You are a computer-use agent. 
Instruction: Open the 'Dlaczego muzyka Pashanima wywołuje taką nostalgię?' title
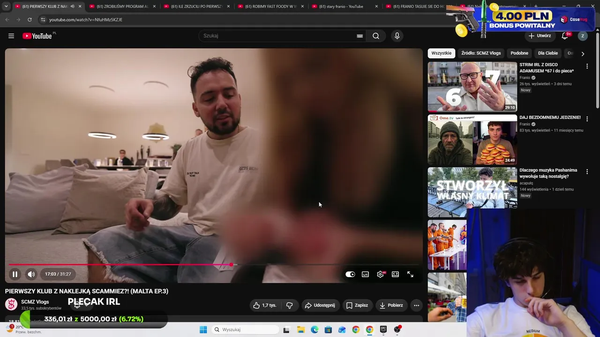[548, 173]
